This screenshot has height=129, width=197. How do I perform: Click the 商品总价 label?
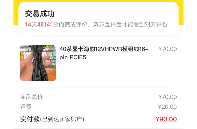[32, 97]
